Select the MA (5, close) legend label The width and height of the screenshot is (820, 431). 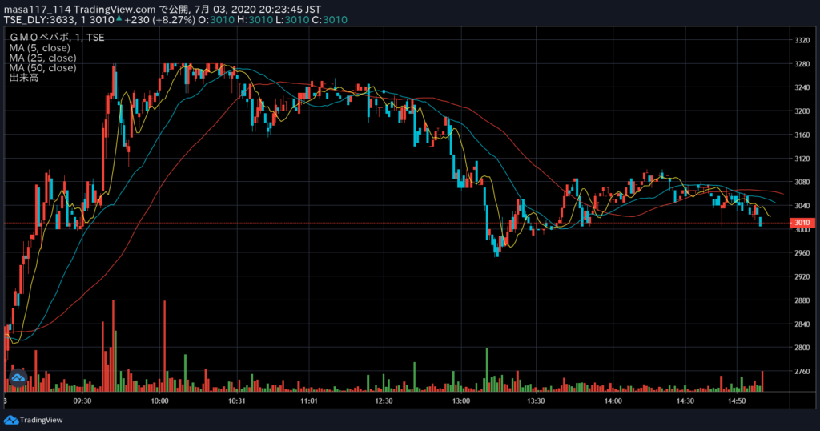tap(40, 47)
